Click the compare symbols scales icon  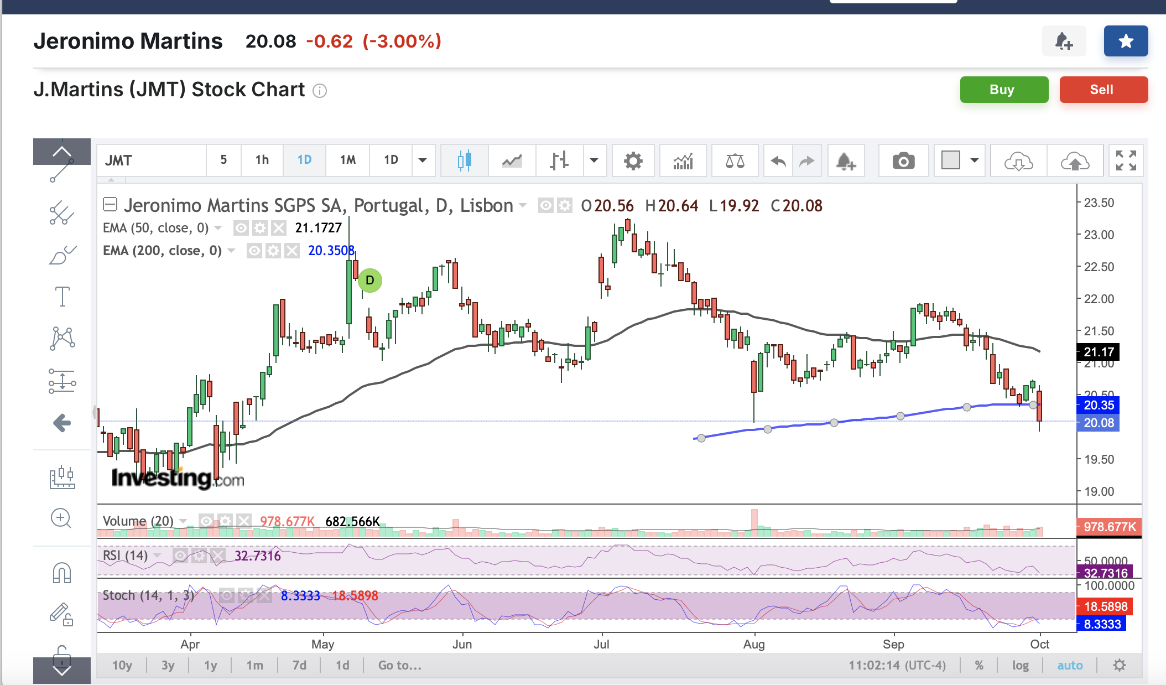(x=735, y=161)
